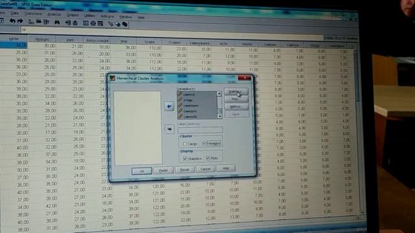
Task: Select the Variables radio button under Cluster
Action: [204, 144]
